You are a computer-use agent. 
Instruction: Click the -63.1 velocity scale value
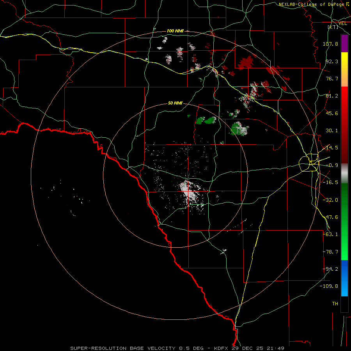point(330,234)
